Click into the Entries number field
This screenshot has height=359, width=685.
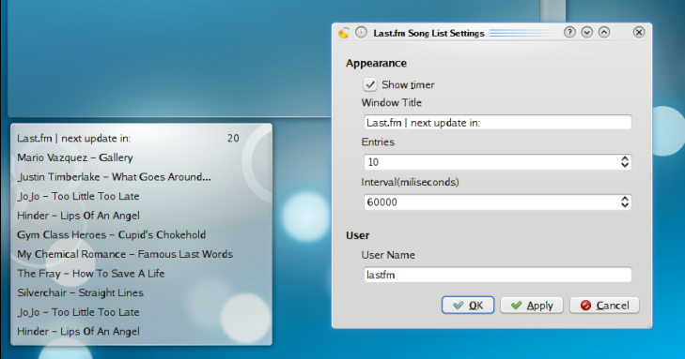pyautogui.click(x=491, y=162)
